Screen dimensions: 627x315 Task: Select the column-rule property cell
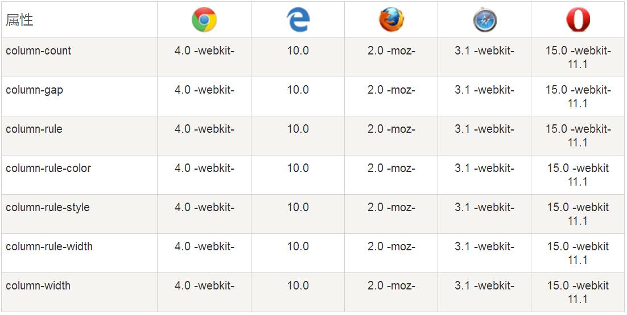79,136
